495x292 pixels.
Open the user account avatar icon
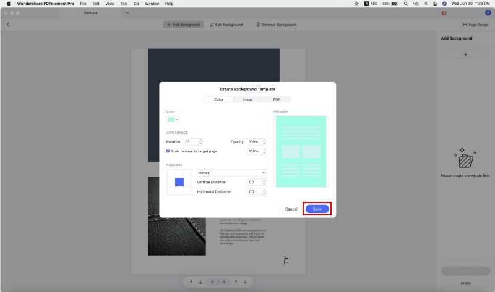[488, 13]
